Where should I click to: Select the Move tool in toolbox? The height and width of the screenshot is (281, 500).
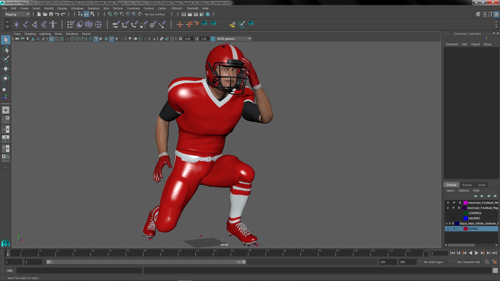pyautogui.click(x=5, y=69)
